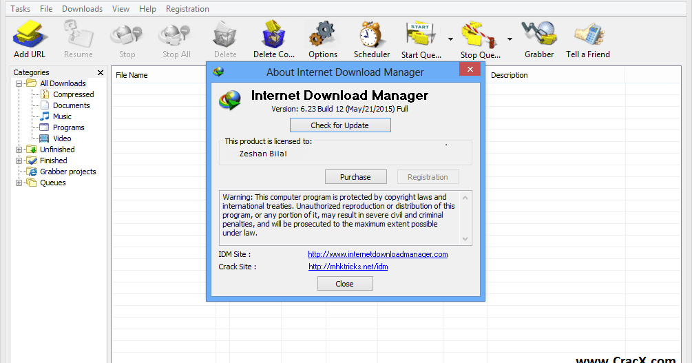Expand the Queues tree node
Screen dimensions: 692x363
(19, 183)
